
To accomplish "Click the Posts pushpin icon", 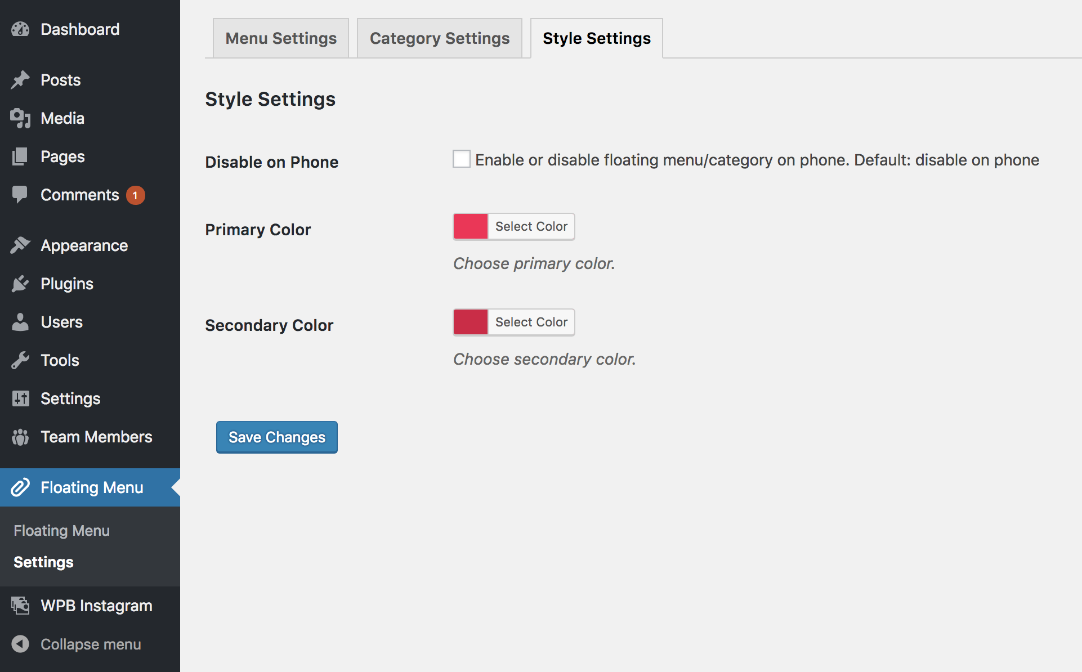I will [x=20, y=80].
